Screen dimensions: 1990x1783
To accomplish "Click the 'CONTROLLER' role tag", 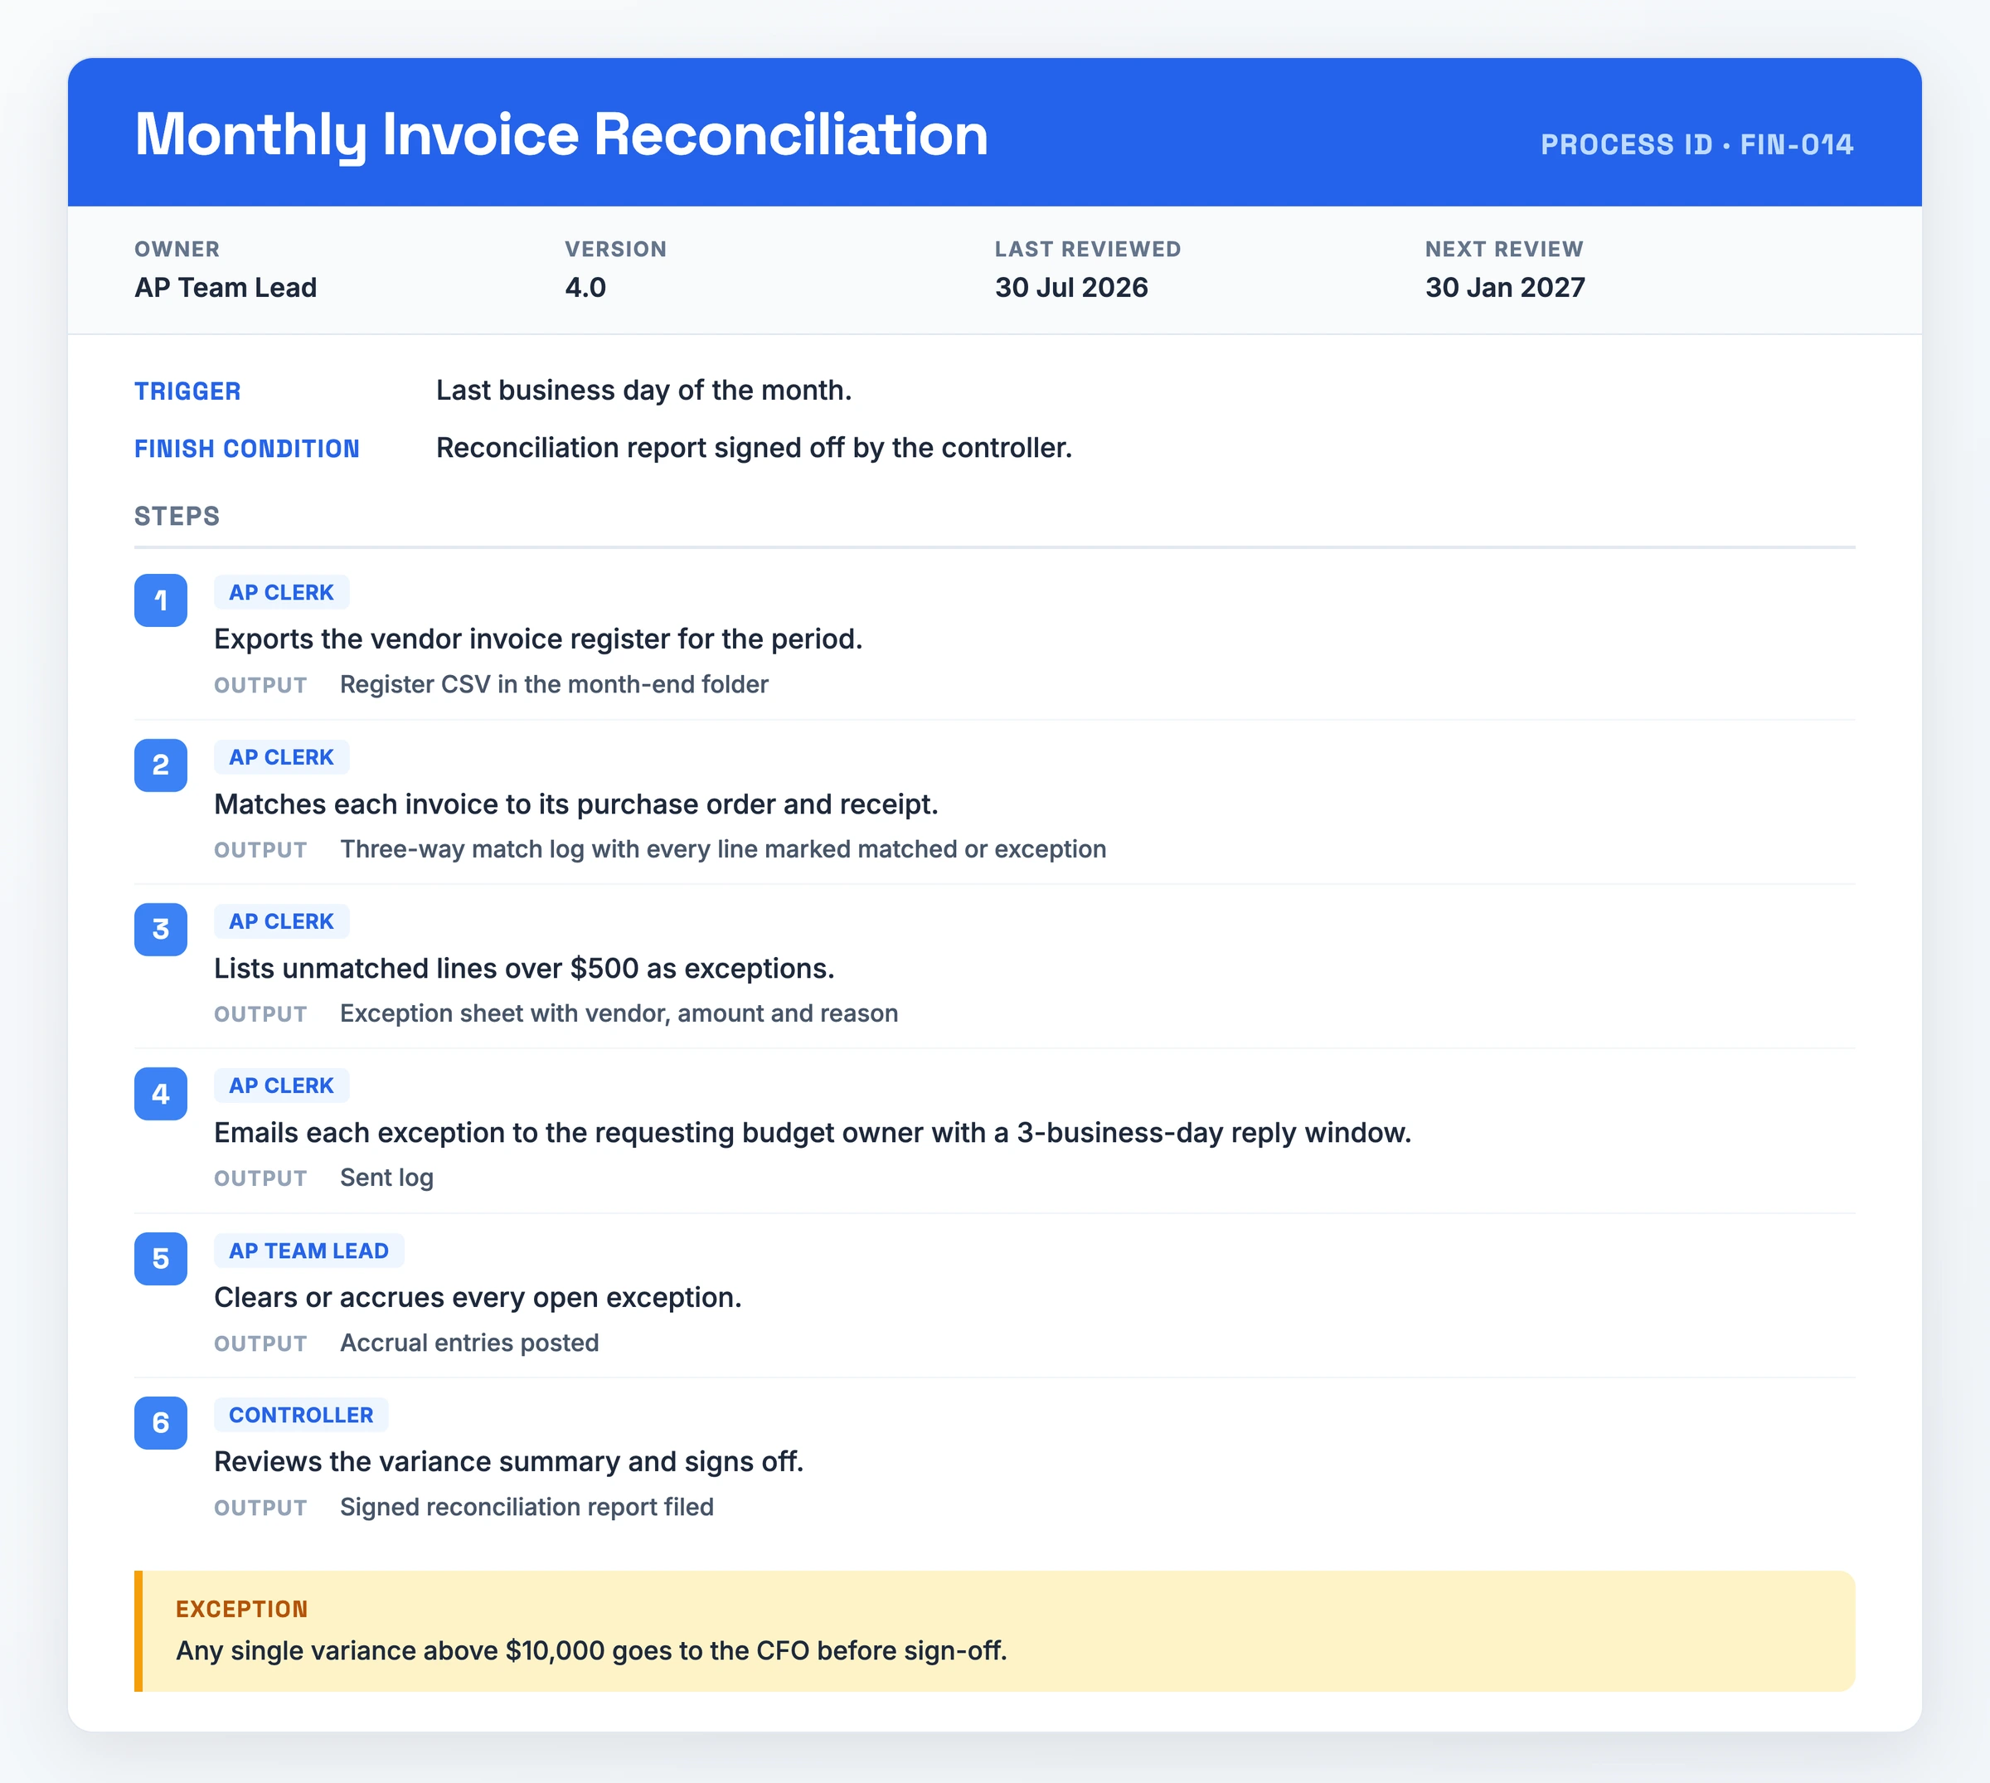I will [x=302, y=1416].
